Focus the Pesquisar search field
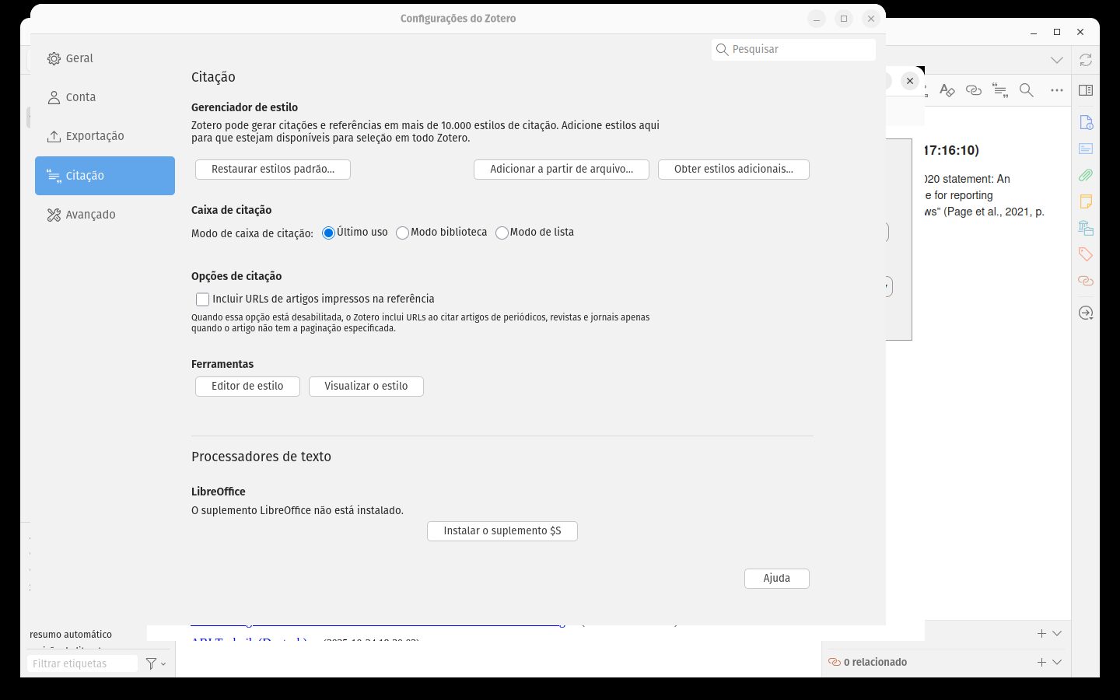The height and width of the screenshot is (700, 1120). pos(793,49)
